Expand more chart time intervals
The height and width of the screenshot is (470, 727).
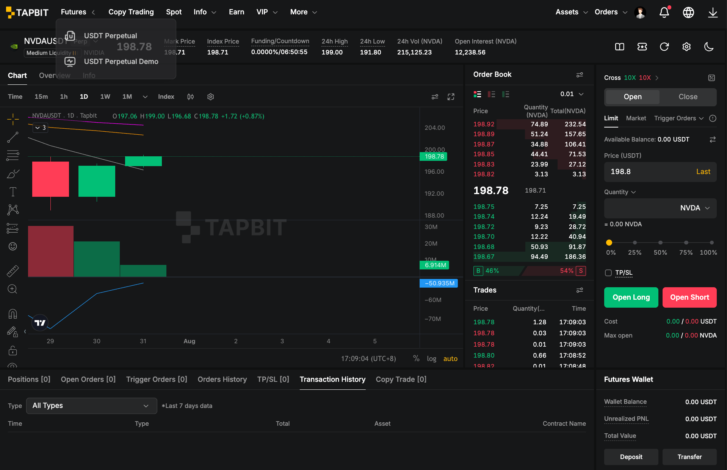[x=145, y=97]
